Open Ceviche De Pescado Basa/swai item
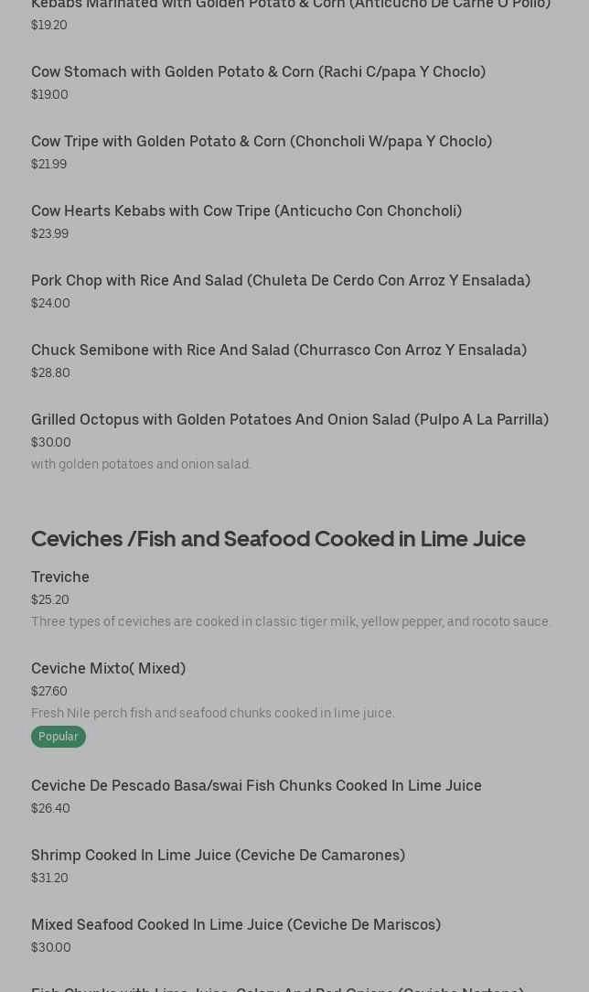This screenshot has height=992, width=589. (x=256, y=785)
